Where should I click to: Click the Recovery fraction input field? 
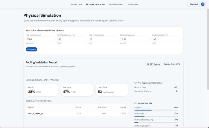pos(135,39)
